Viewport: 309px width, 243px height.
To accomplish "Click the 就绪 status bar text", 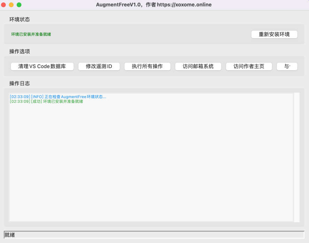I will point(10,235).
